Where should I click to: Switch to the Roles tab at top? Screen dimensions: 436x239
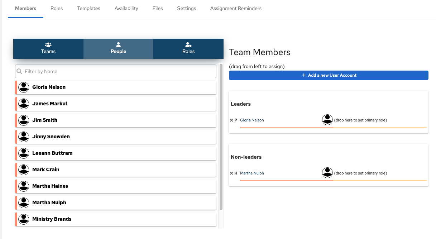pos(57,8)
